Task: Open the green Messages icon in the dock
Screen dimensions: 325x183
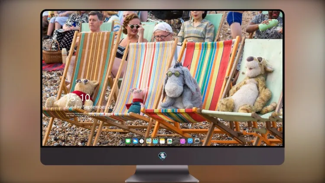Action: (x=128, y=141)
